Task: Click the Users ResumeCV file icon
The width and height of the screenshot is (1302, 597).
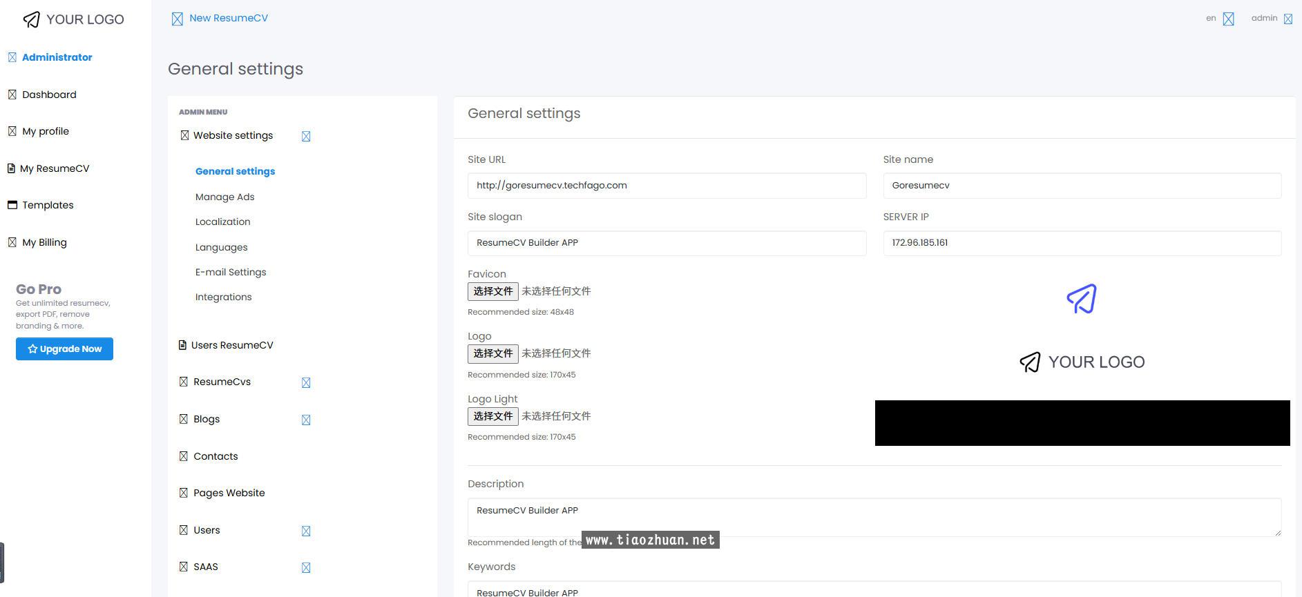Action: [x=182, y=345]
